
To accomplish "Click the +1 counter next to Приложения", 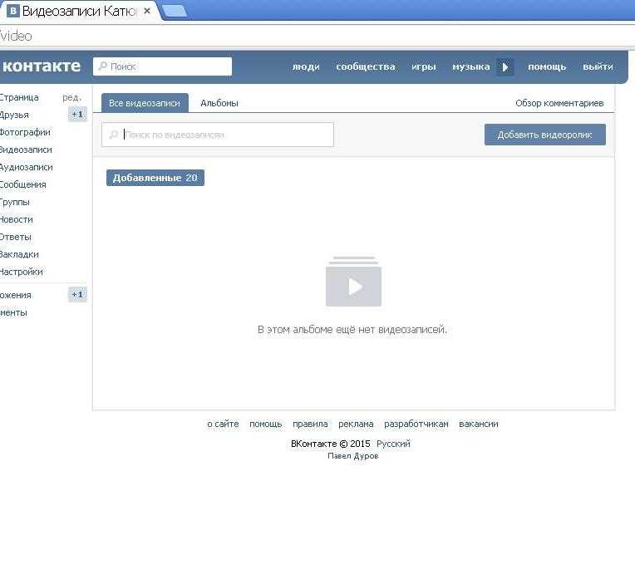I will click(77, 295).
